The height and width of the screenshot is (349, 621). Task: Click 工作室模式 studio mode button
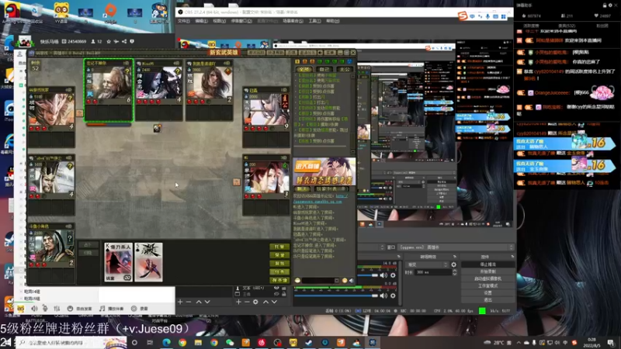click(x=488, y=285)
